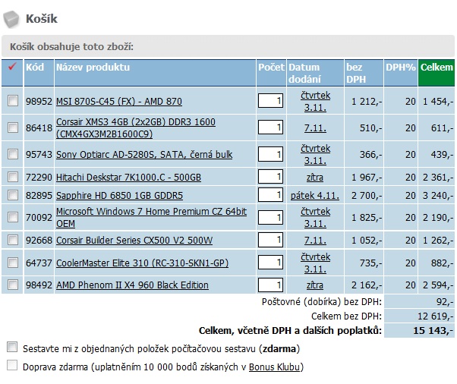Screen dimensions: 457x384
Task: Click the 'Počet' column header
Action: pos(271,73)
